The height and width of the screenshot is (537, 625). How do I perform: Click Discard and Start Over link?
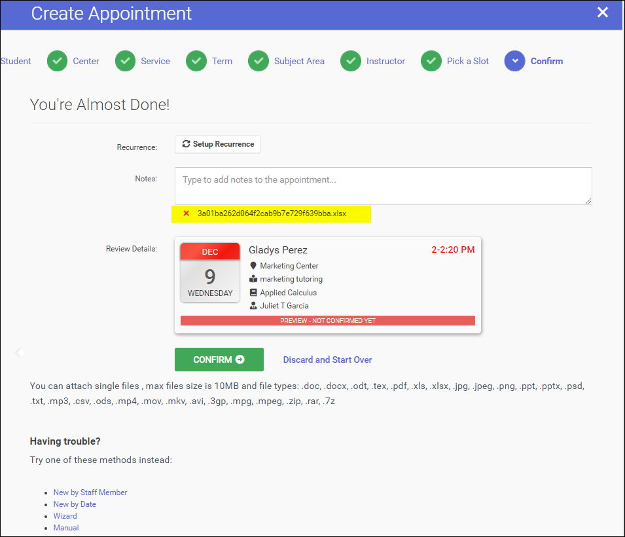pyautogui.click(x=327, y=360)
